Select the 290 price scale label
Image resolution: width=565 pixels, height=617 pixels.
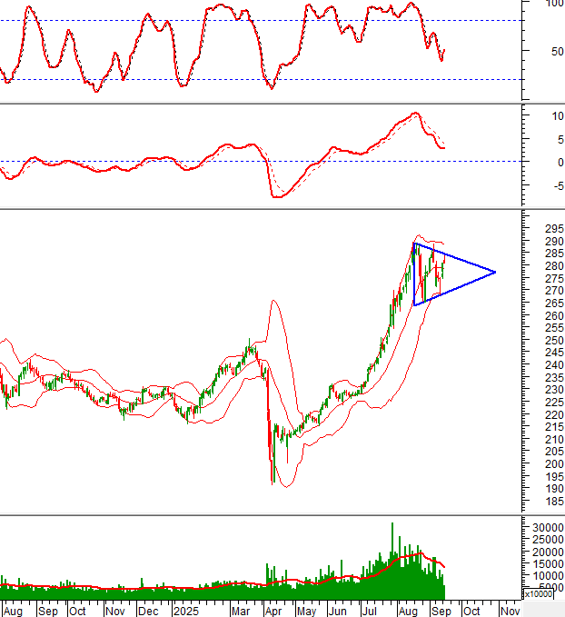click(x=554, y=242)
